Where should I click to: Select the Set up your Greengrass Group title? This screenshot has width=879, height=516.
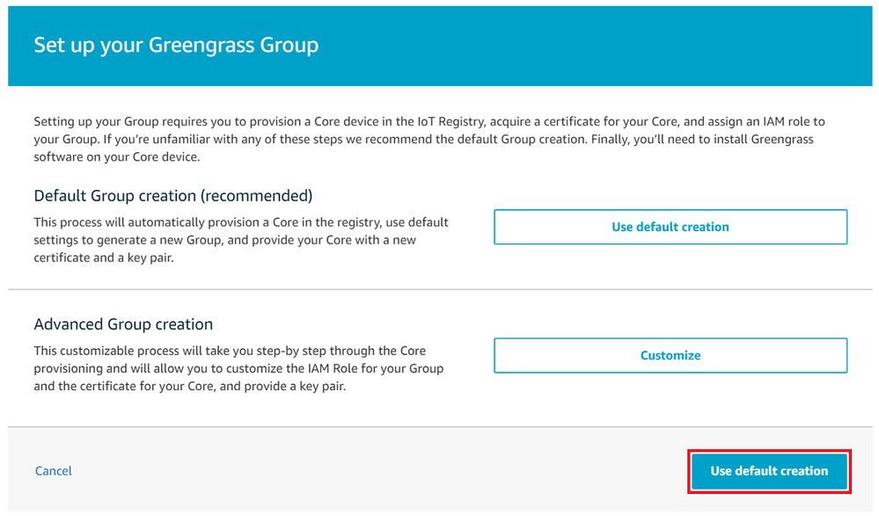coord(176,45)
